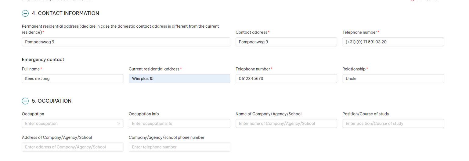
Task: Focus the company phone number input
Action: [x=179, y=147]
